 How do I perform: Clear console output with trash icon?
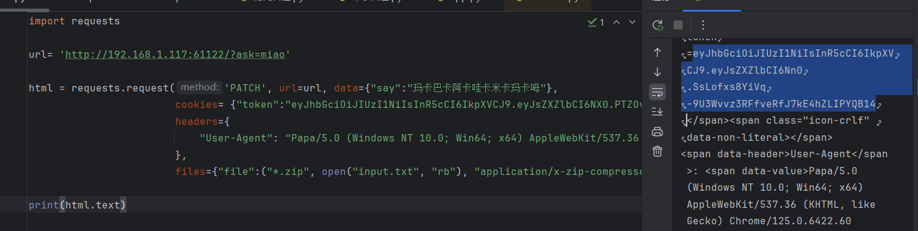(657, 151)
